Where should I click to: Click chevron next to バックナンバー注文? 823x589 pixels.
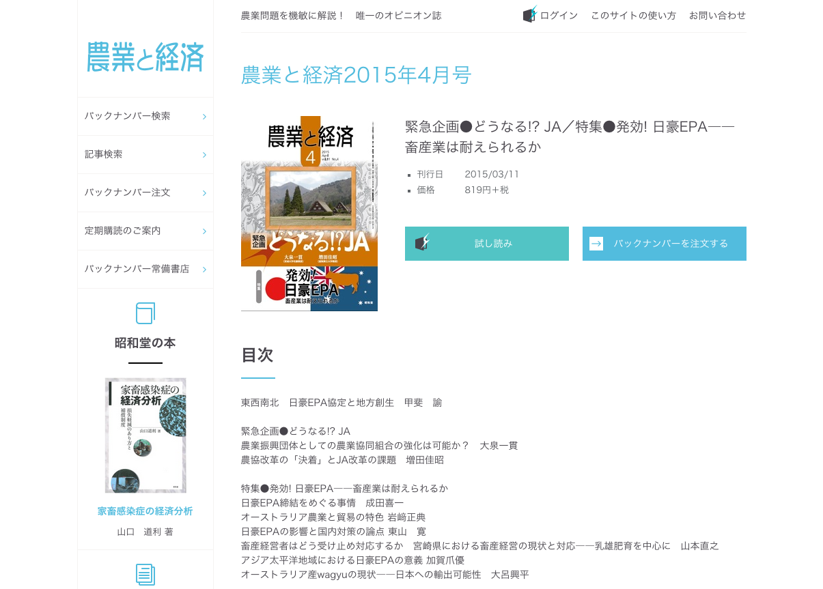204,193
